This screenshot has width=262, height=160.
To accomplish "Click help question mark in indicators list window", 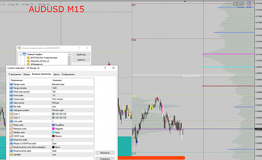I will pyautogui.click(x=79, y=48).
